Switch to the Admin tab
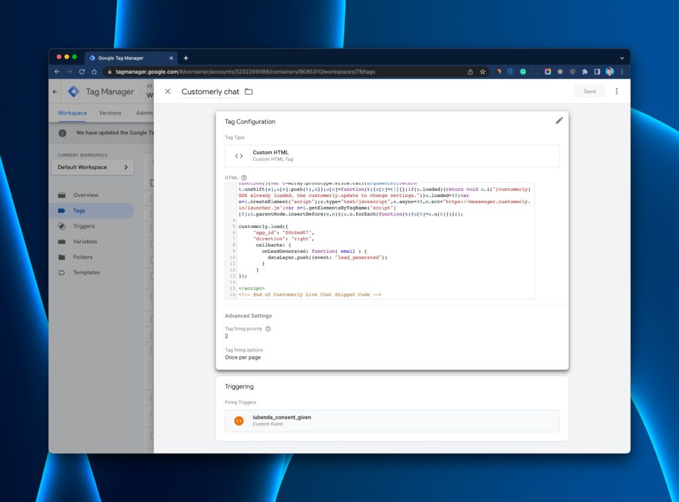Image resolution: width=679 pixels, height=502 pixels. (144, 113)
